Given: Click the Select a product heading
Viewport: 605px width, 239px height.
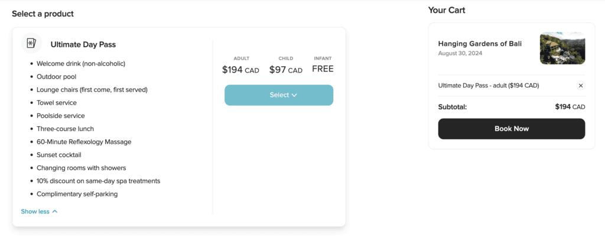Looking at the screenshot, I should [x=43, y=14].
